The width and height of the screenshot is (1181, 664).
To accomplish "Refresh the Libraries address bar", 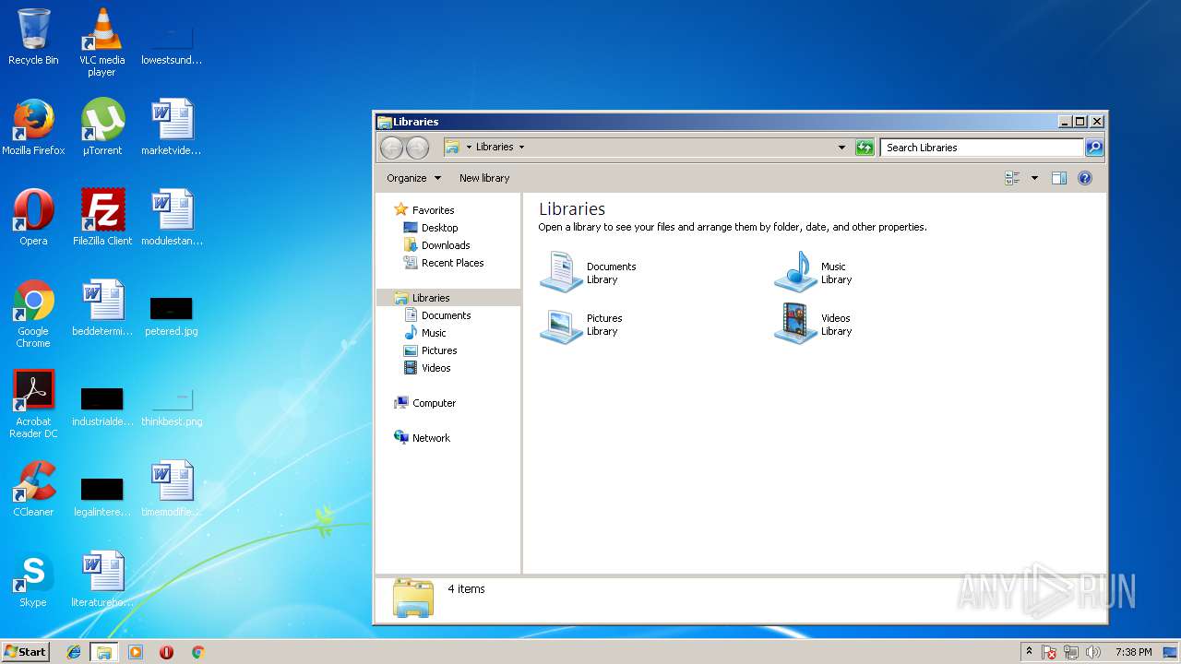I will tap(865, 147).
